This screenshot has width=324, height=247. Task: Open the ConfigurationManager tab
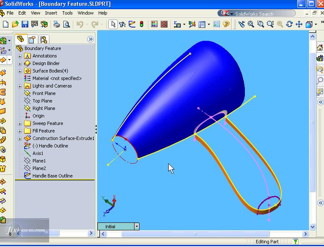coord(44,39)
